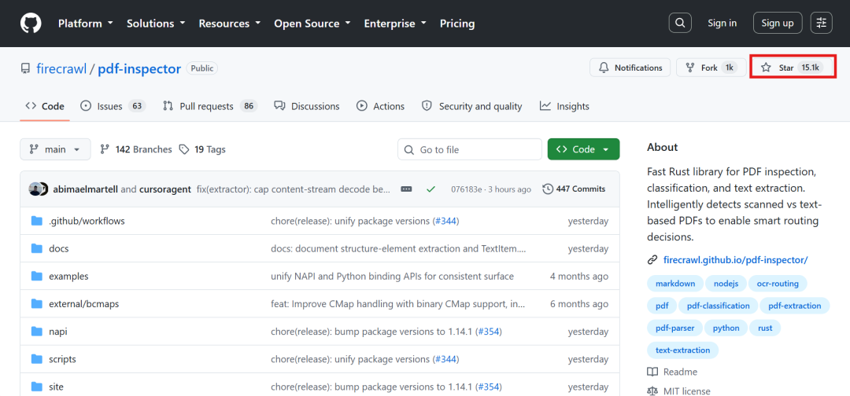View 142 Branches

point(136,149)
